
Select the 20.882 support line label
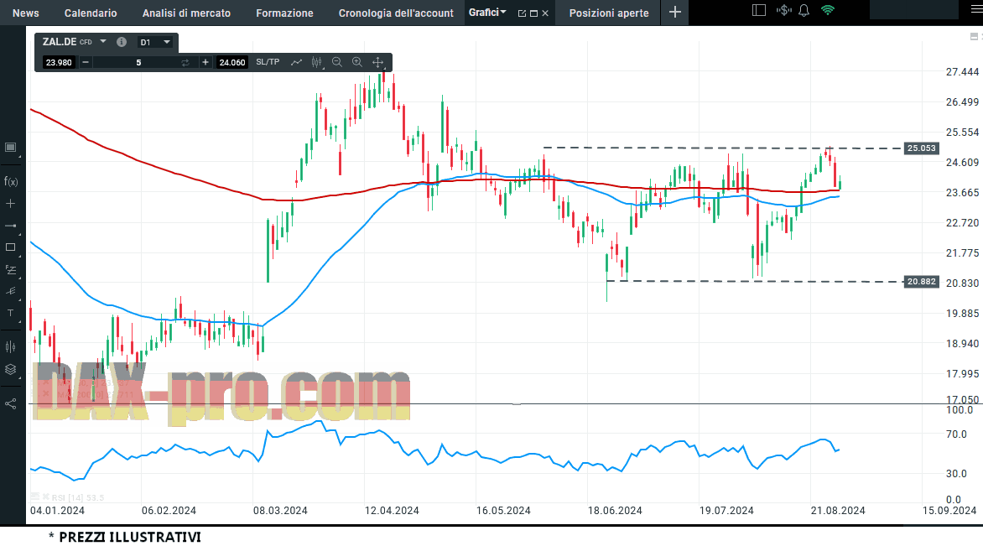[921, 282]
